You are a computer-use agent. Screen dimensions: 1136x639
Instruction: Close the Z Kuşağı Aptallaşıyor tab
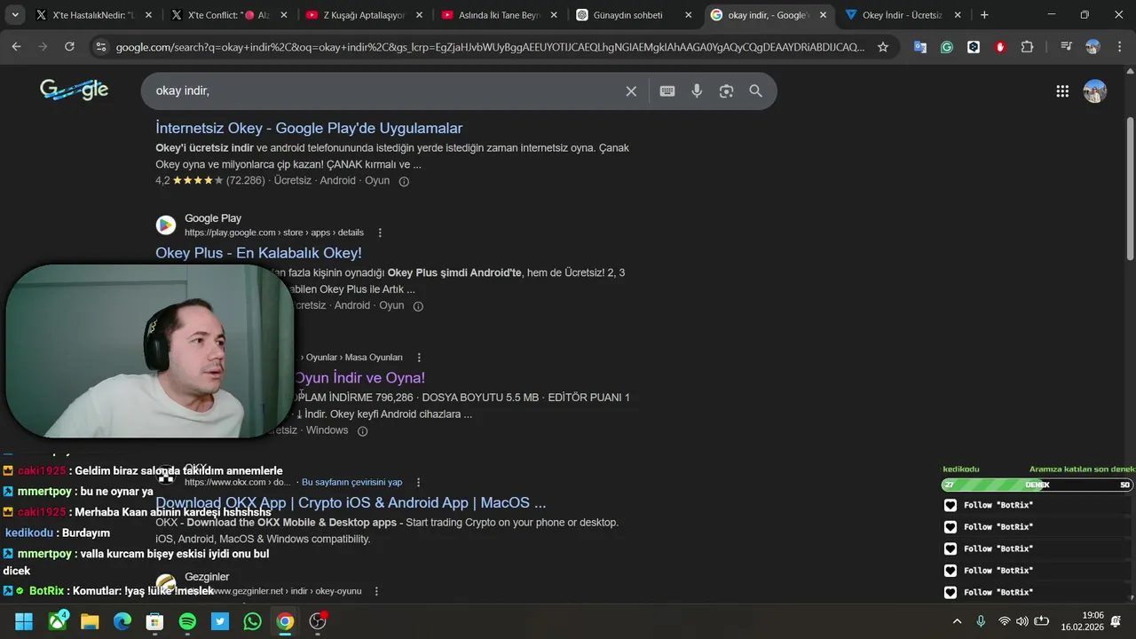[x=418, y=15]
